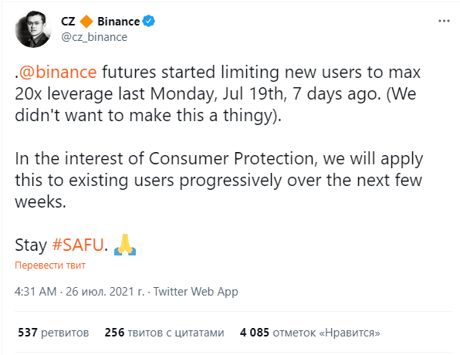Open the #SAFU hashtag link
The height and width of the screenshot is (355, 460).
[x=78, y=245]
